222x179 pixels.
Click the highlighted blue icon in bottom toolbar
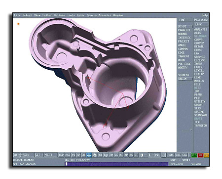(89, 155)
